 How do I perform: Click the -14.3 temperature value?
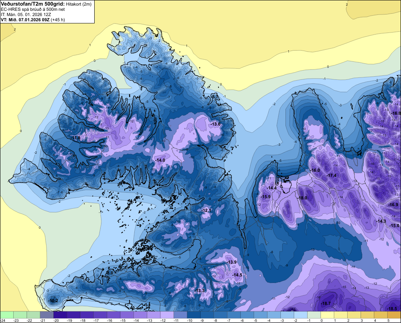click(381, 221)
